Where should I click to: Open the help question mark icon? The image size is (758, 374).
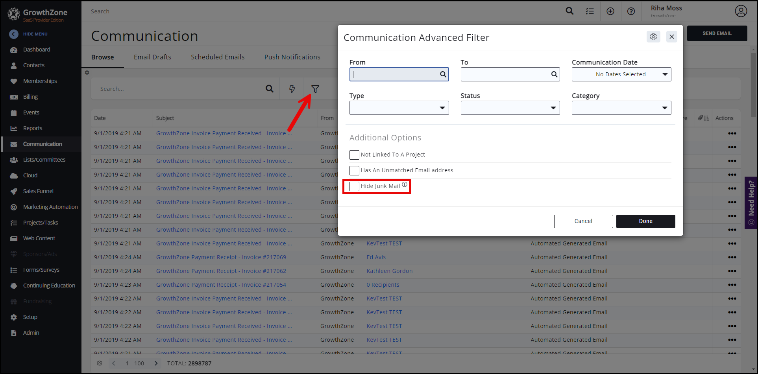coord(631,11)
